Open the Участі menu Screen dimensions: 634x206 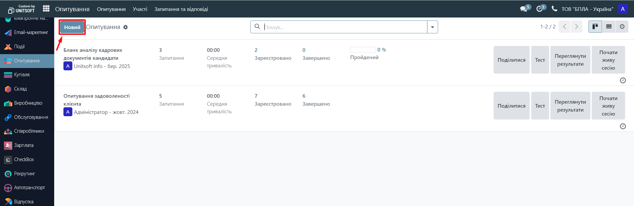140,9
